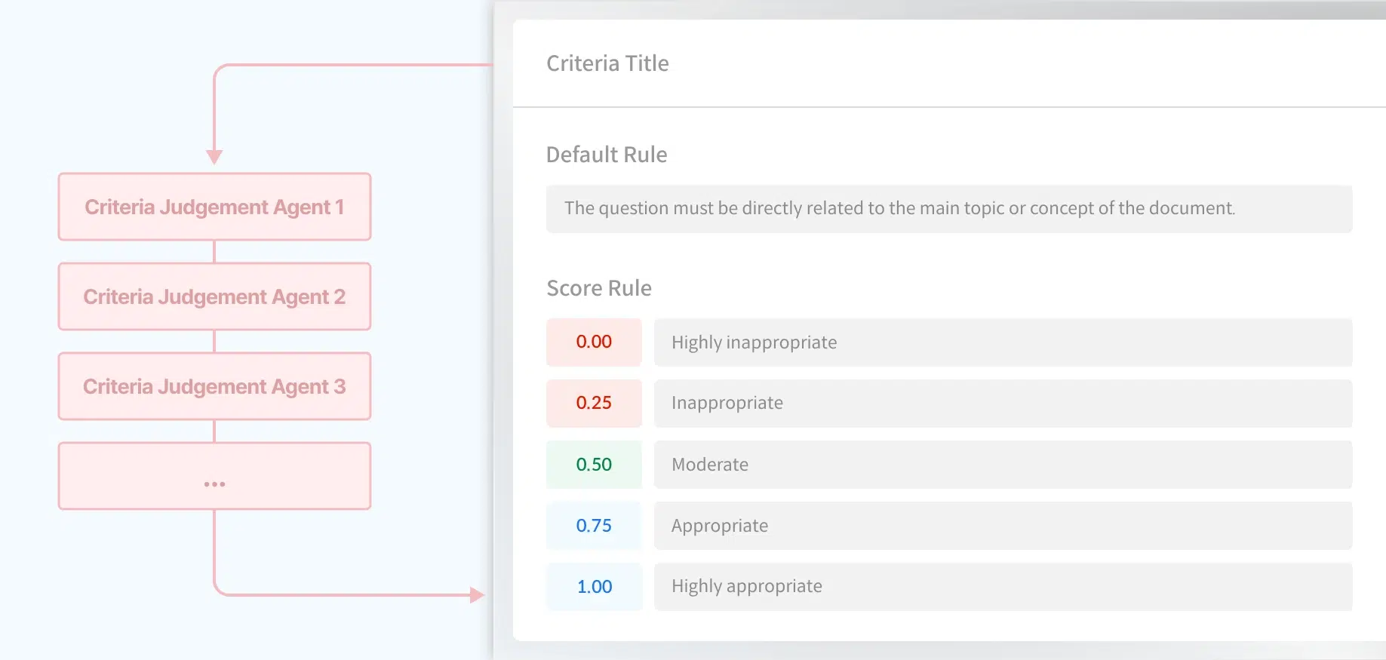This screenshot has height=660, width=1386.
Task: Select the 1.00 score swatch
Action: click(x=594, y=587)
